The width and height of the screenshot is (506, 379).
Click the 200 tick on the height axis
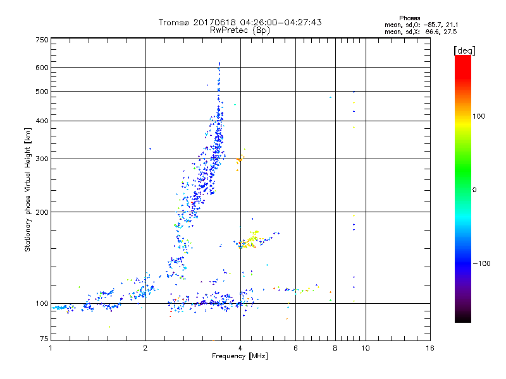click(x=42, y=212)
